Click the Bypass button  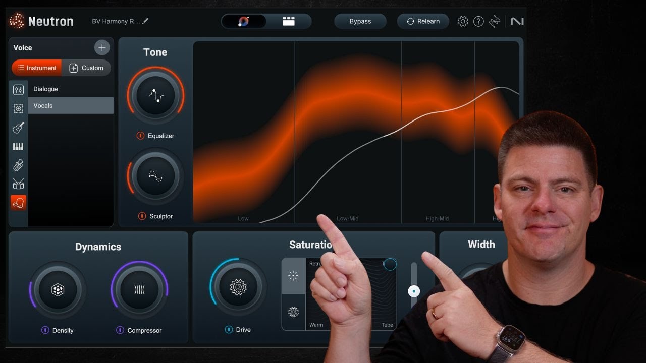coord(360,21)
